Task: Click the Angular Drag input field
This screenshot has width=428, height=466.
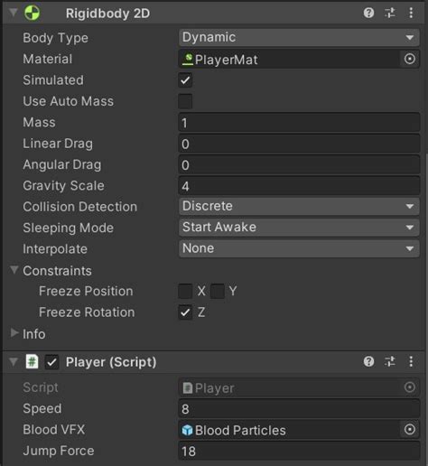Action: click(299, 164)
